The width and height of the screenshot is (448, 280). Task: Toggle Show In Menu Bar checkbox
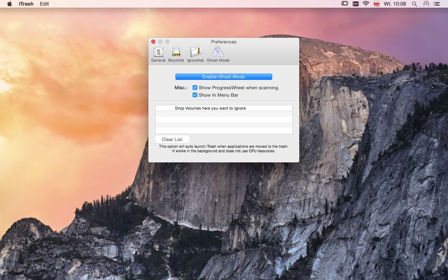pyautogui.click(x=195, y=95)
